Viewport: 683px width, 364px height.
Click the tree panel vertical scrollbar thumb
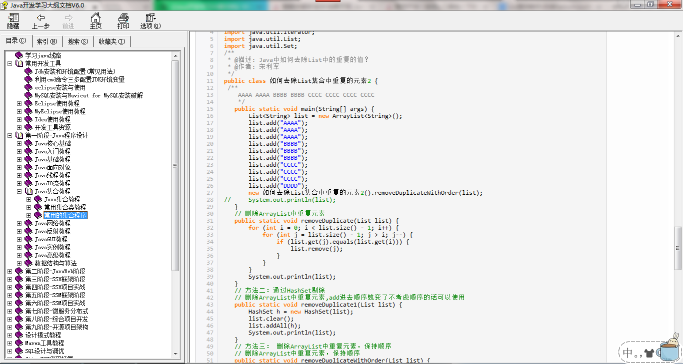pyautogui.click(x=175, y=165)
